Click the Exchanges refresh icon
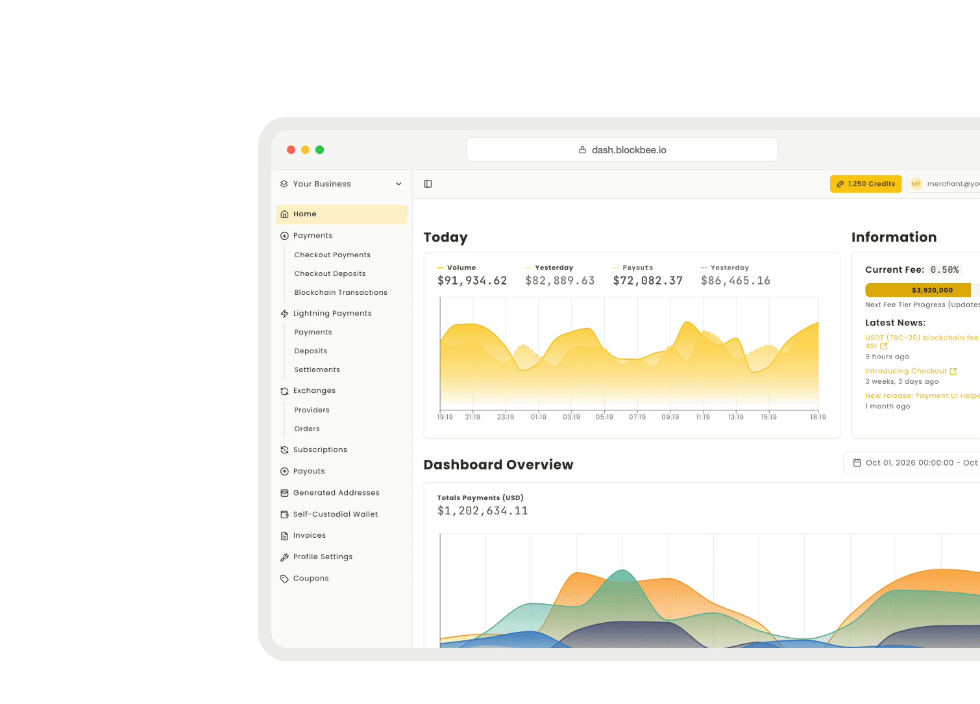Screen dimensions: 980x704 [x=284, y=391]
